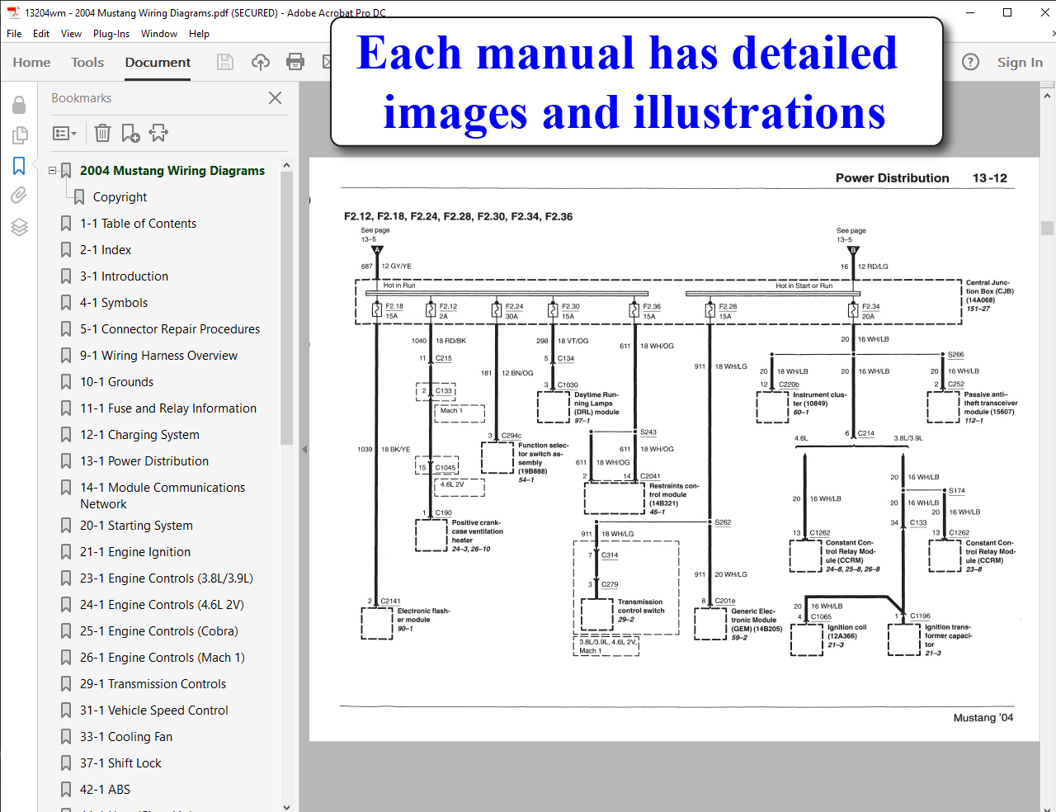Switch to the Tools tab
1056x812 pixels.
pos(87,62)
